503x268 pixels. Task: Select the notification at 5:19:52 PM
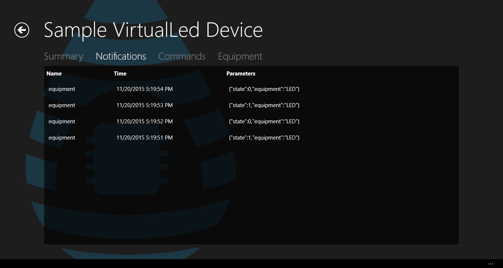(144, 121)
